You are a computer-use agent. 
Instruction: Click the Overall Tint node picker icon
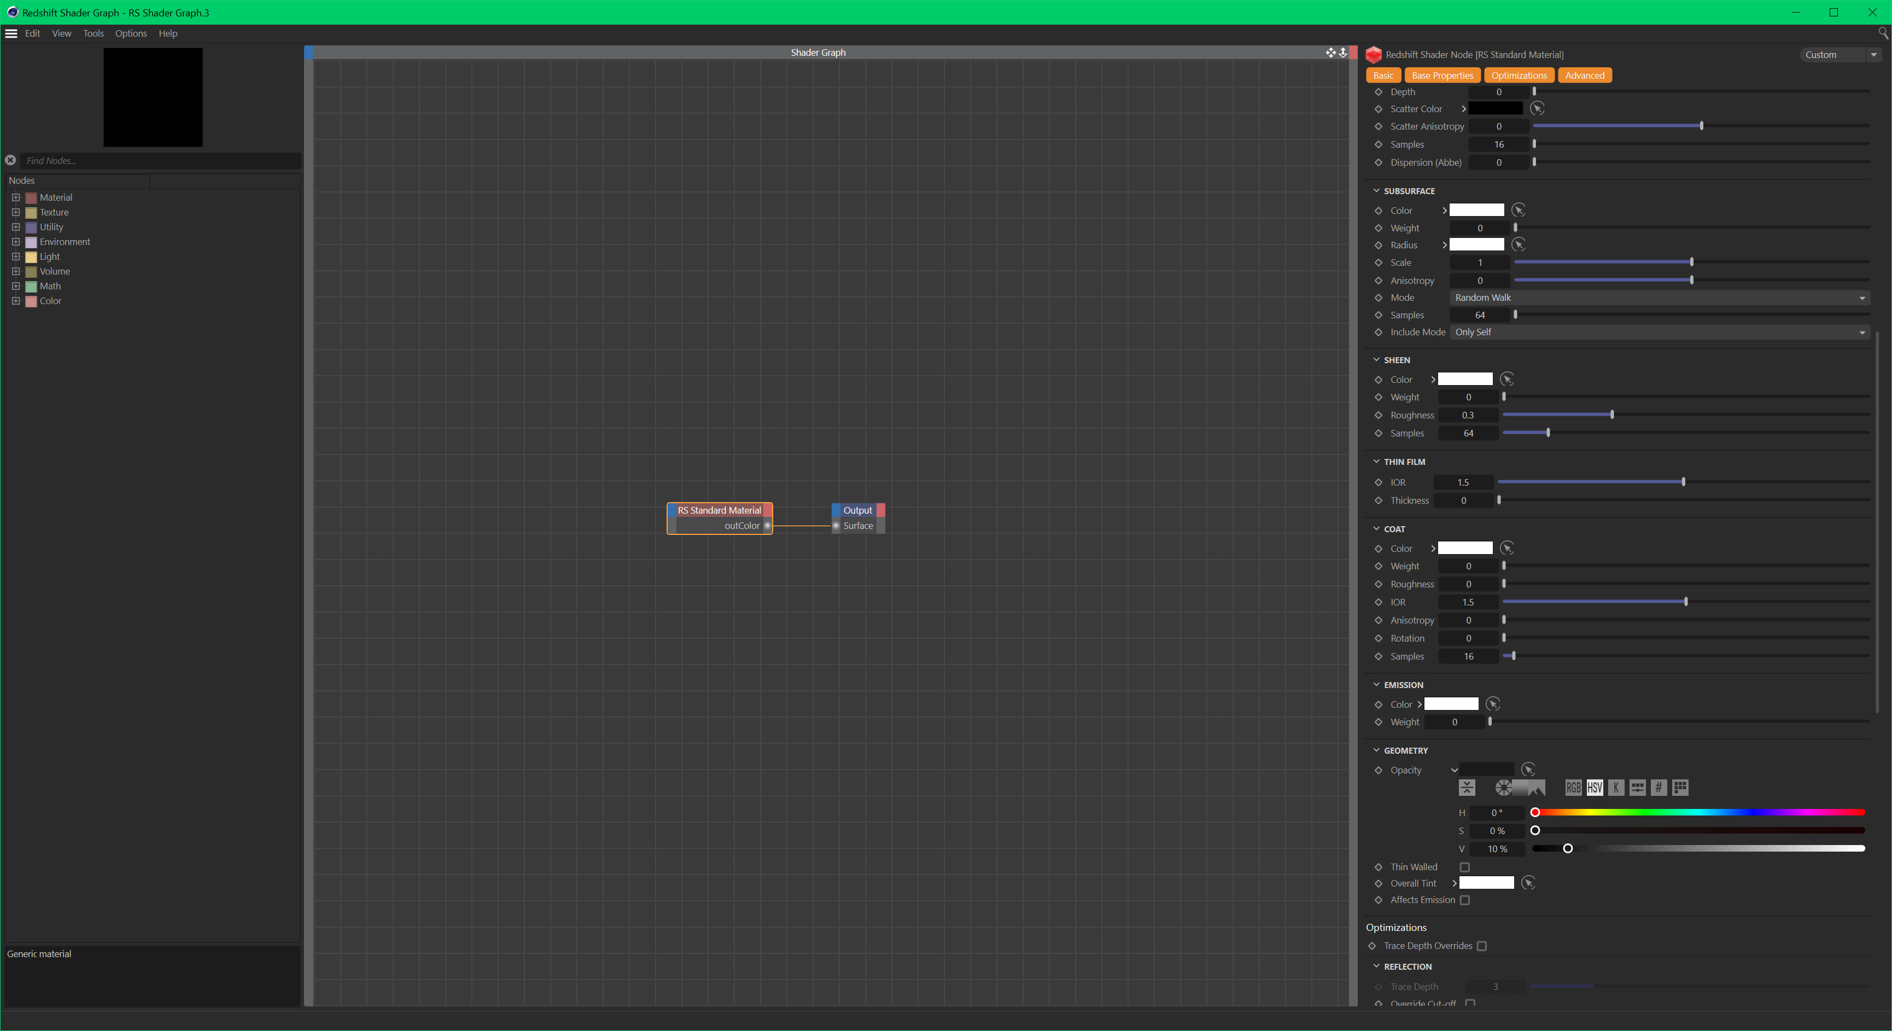click(x=1528, y=883)
